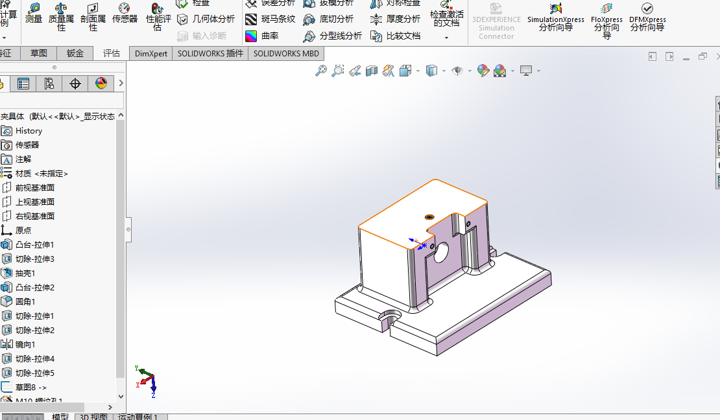
Task: Open the SOLIDWORKS 插件 tab
Action: [210, 54]
